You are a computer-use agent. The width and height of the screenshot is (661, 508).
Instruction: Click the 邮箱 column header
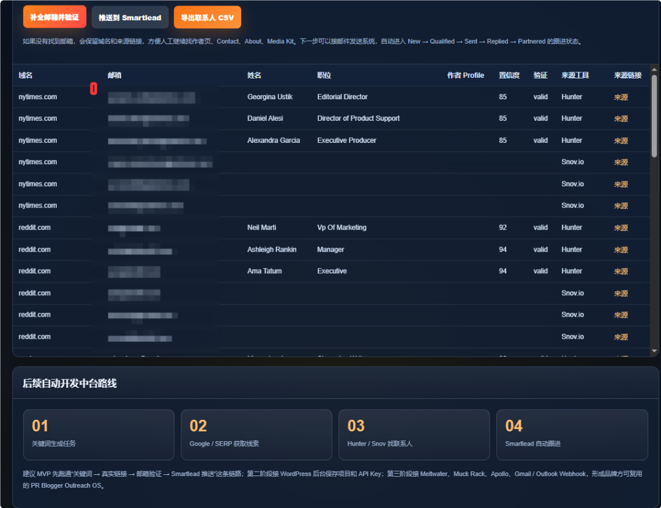pos(114,75)
